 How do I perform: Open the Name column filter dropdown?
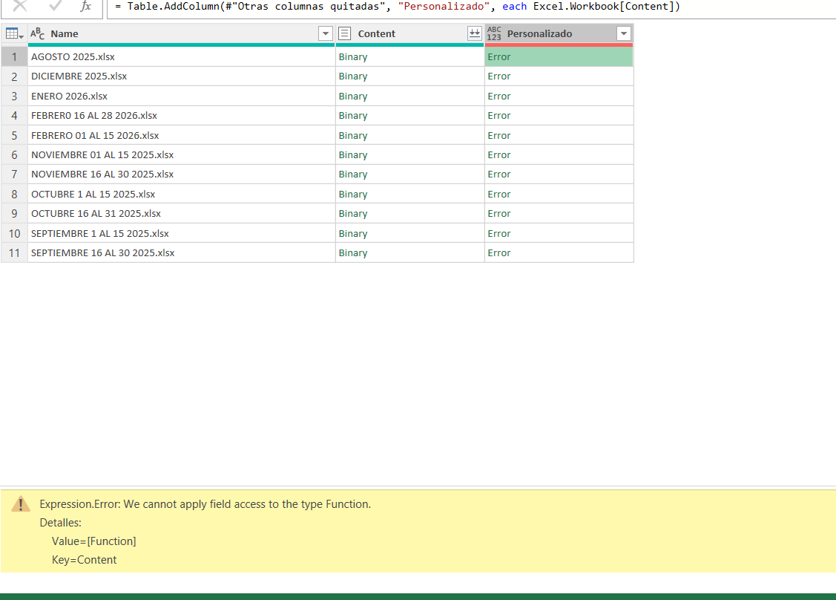(x=325, y=33)
